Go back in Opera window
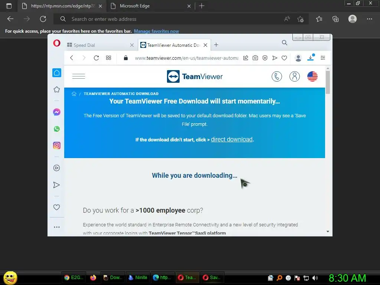Screen dimensions: 380x285 coord(72,58)
